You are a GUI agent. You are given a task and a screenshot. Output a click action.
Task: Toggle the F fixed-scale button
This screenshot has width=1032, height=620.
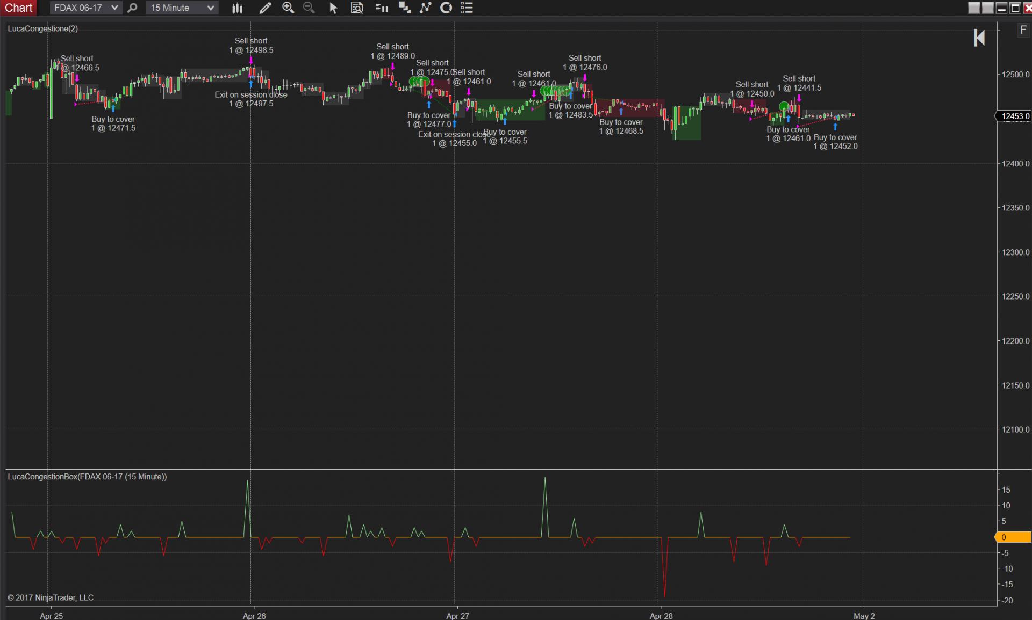coord(1023,30)
